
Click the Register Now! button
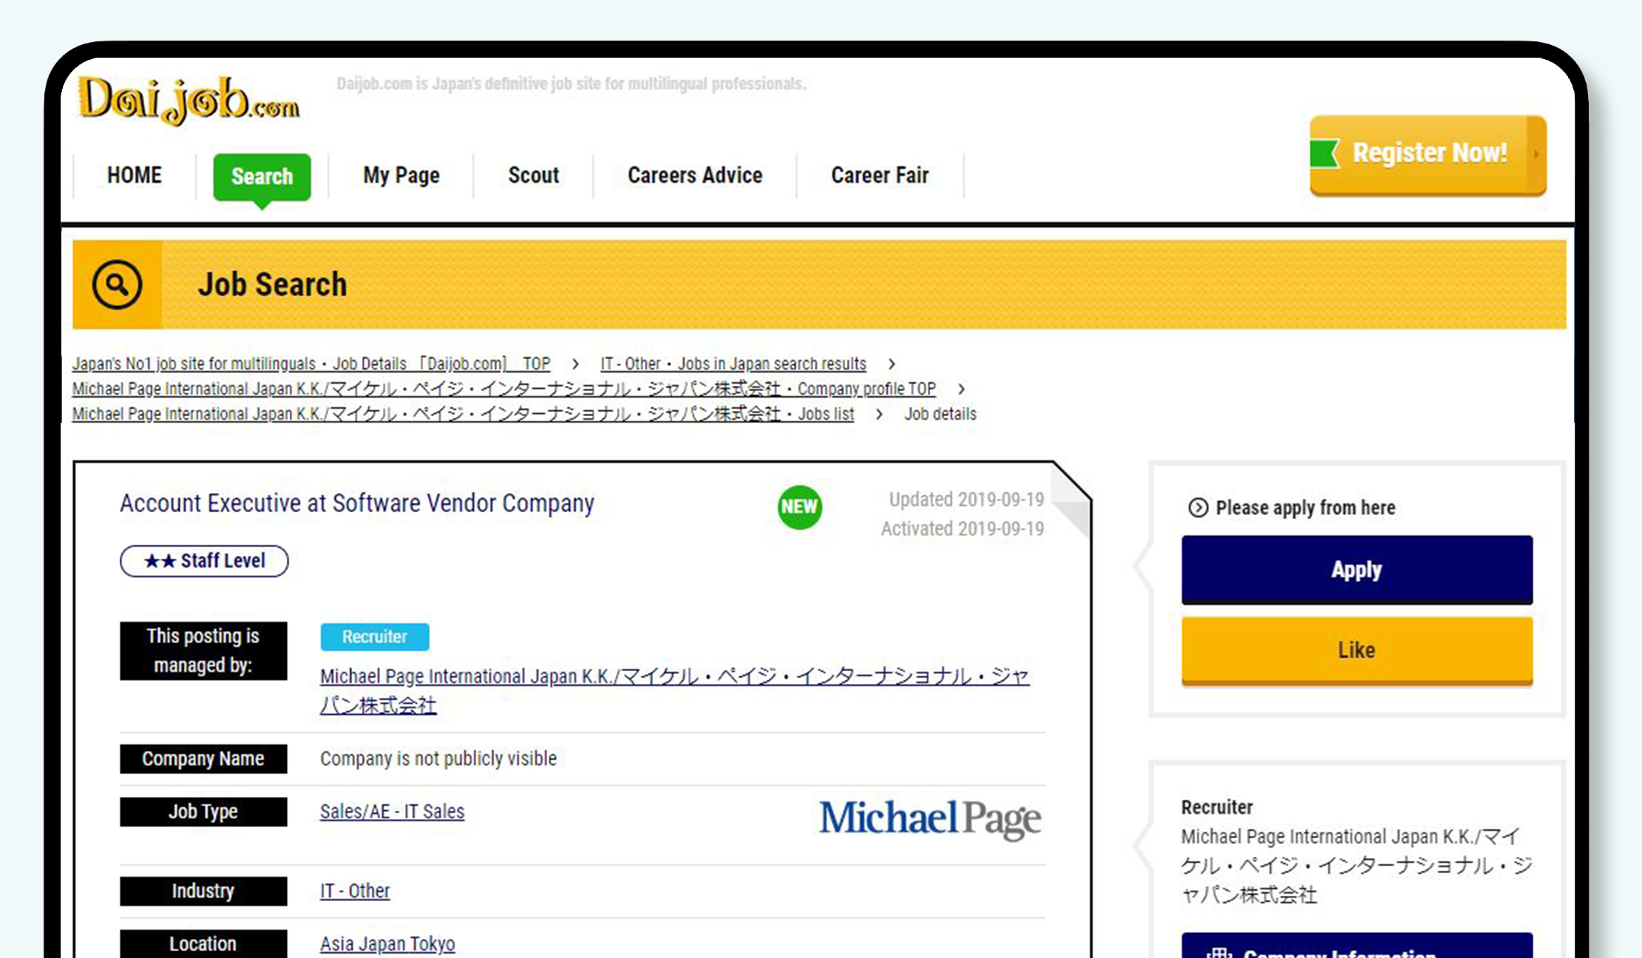1428,155
